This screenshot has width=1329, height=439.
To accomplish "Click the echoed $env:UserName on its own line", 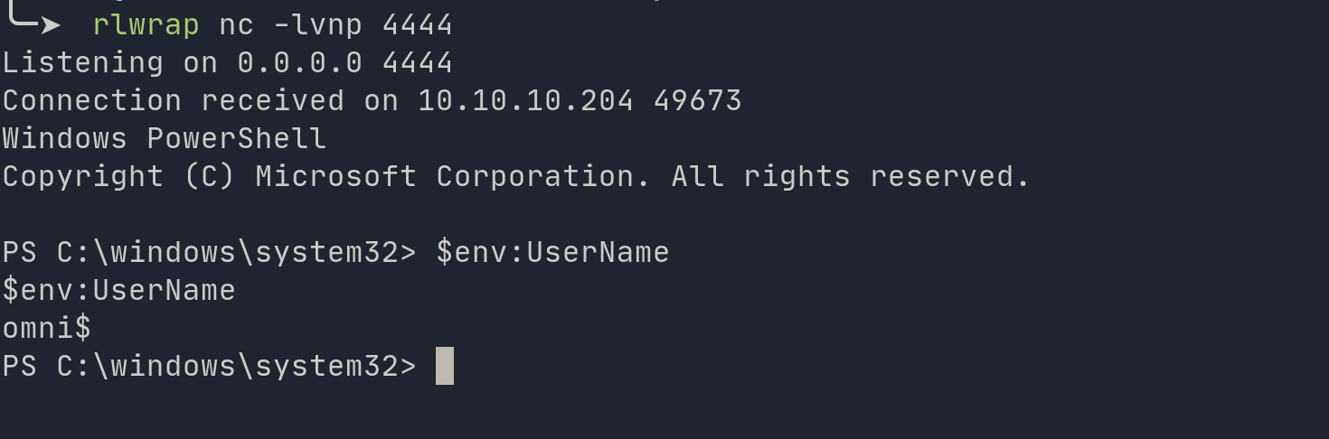I will click(118, 290).
